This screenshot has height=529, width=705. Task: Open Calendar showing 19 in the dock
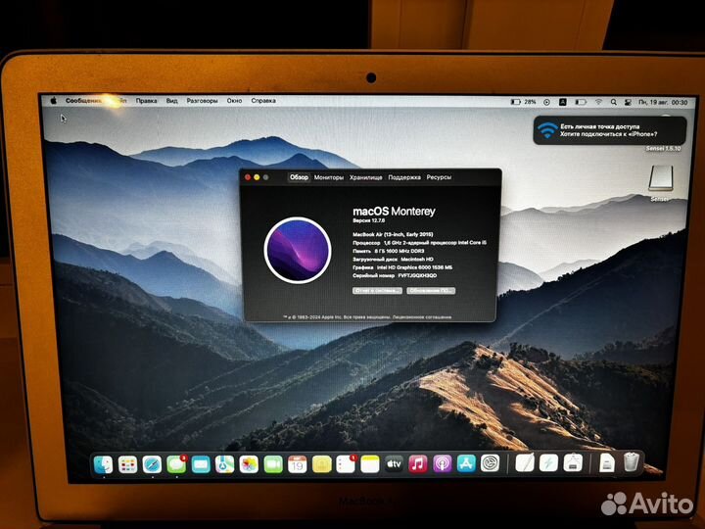[x=298, y=464]
